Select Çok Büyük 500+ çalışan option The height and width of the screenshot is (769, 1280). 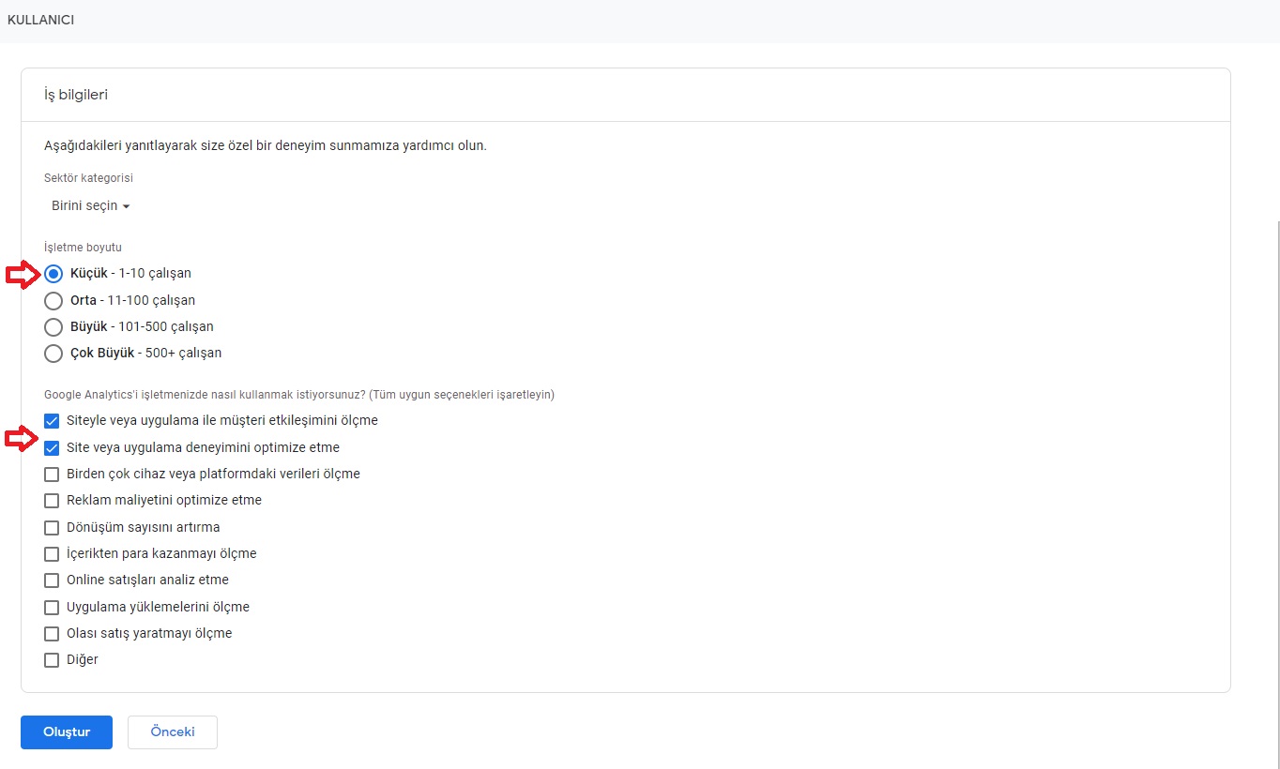(53, 354)
